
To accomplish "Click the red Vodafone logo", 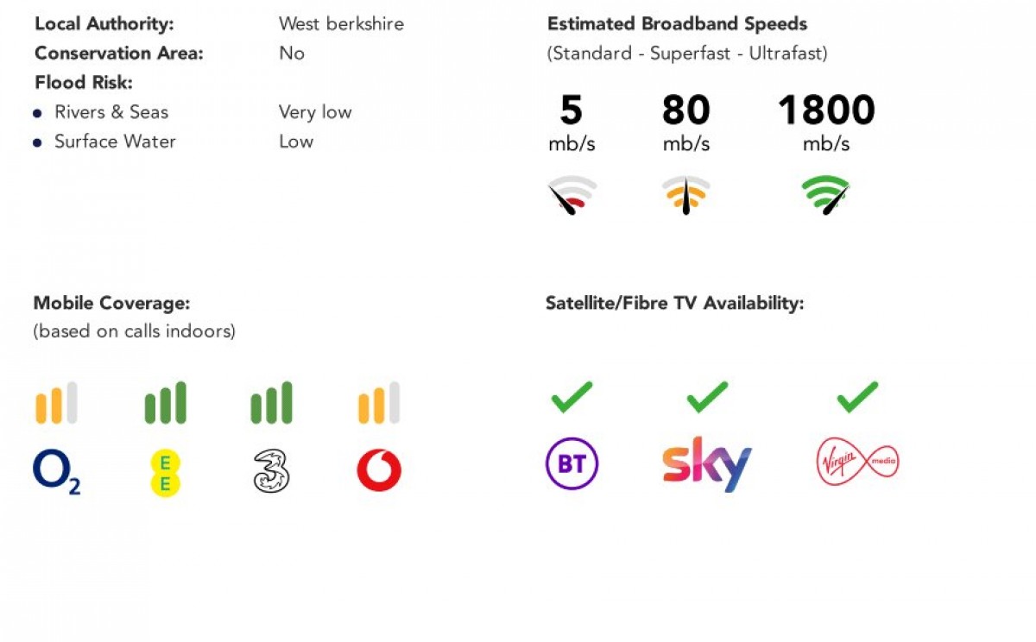I will click(x=379, y=471).
